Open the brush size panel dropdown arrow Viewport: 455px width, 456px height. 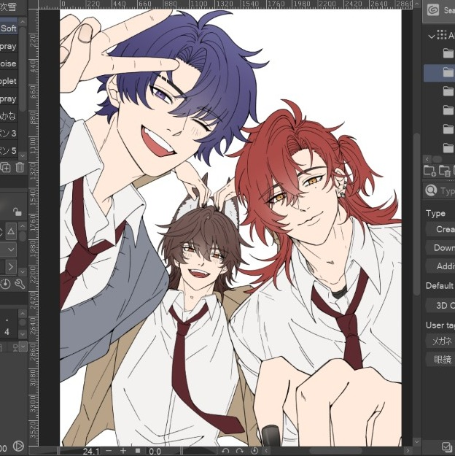[23, 347]
